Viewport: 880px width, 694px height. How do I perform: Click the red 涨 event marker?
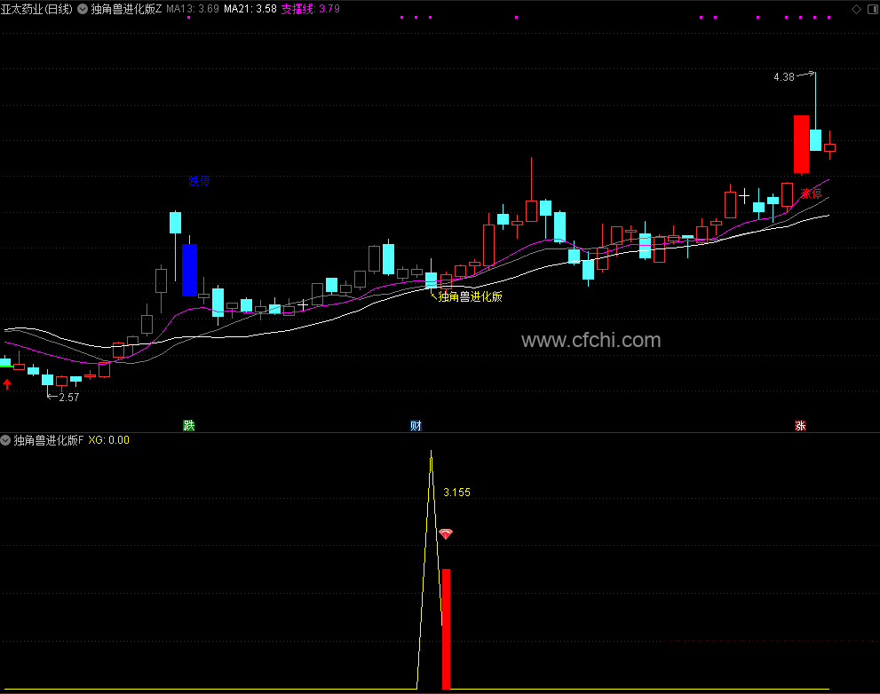(800, 425)
